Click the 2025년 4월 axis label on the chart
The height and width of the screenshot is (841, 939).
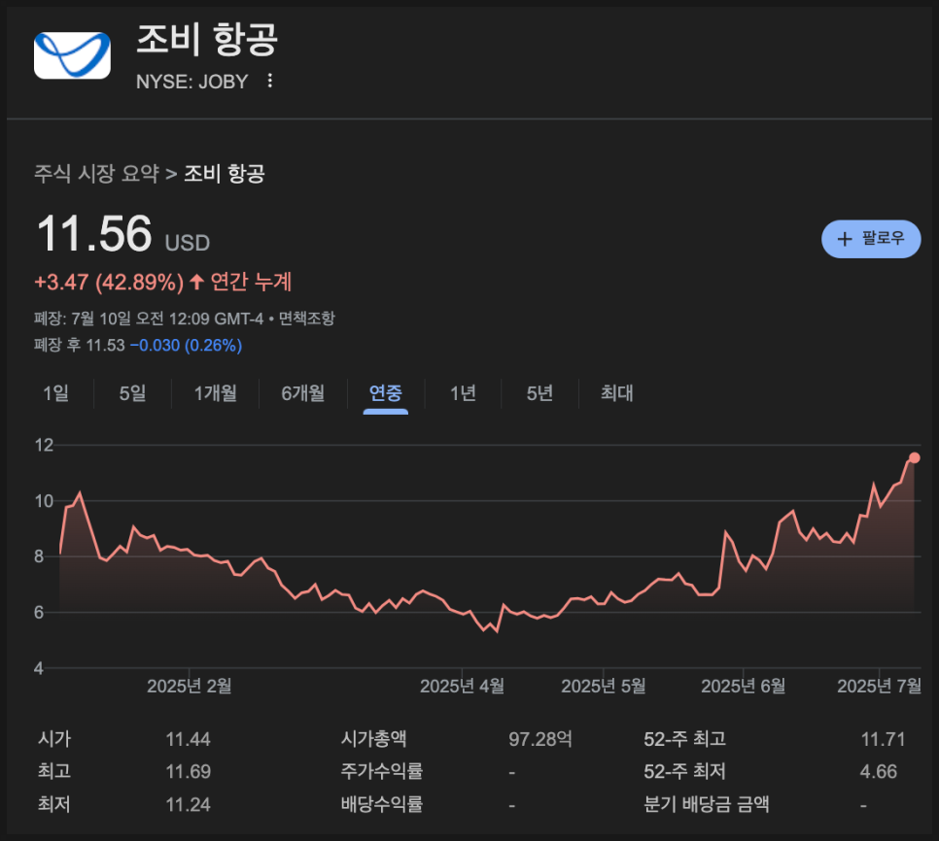[x=462, y=686]
